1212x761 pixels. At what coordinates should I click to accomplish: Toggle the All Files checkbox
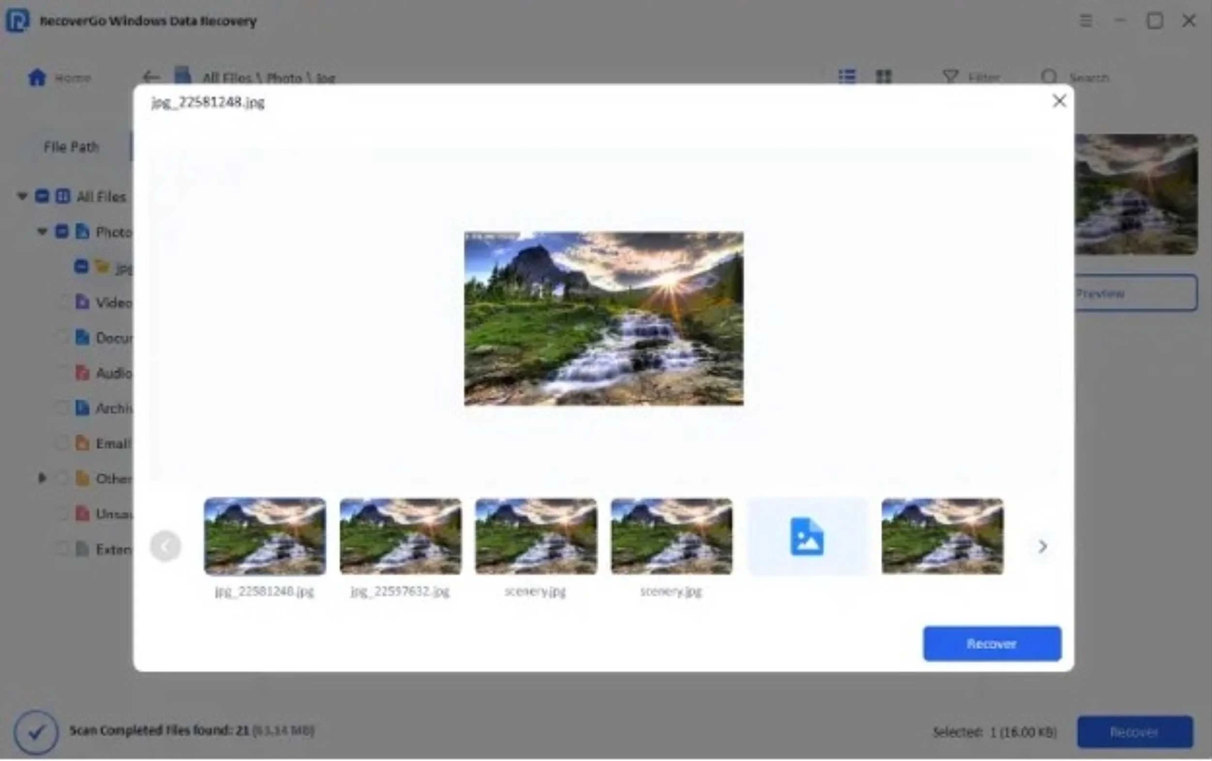coord(42,196)
